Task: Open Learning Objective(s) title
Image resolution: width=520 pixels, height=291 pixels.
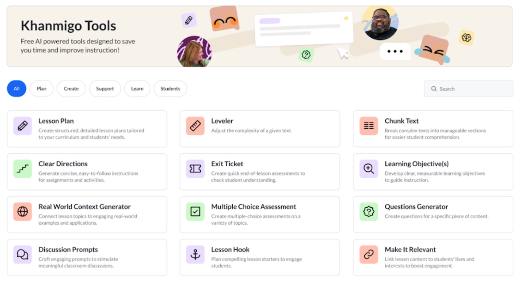Action: [x=417, y=164]
